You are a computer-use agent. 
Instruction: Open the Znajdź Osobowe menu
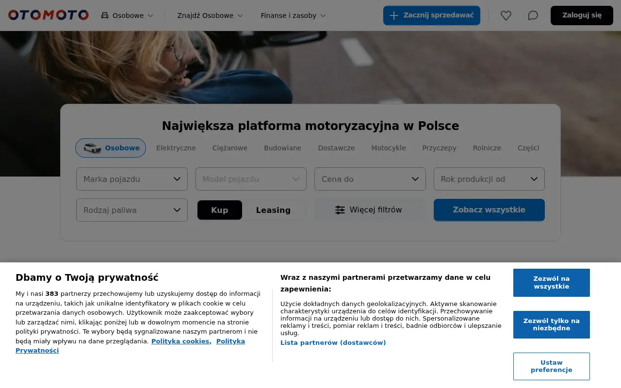click(x=210, y=16)
